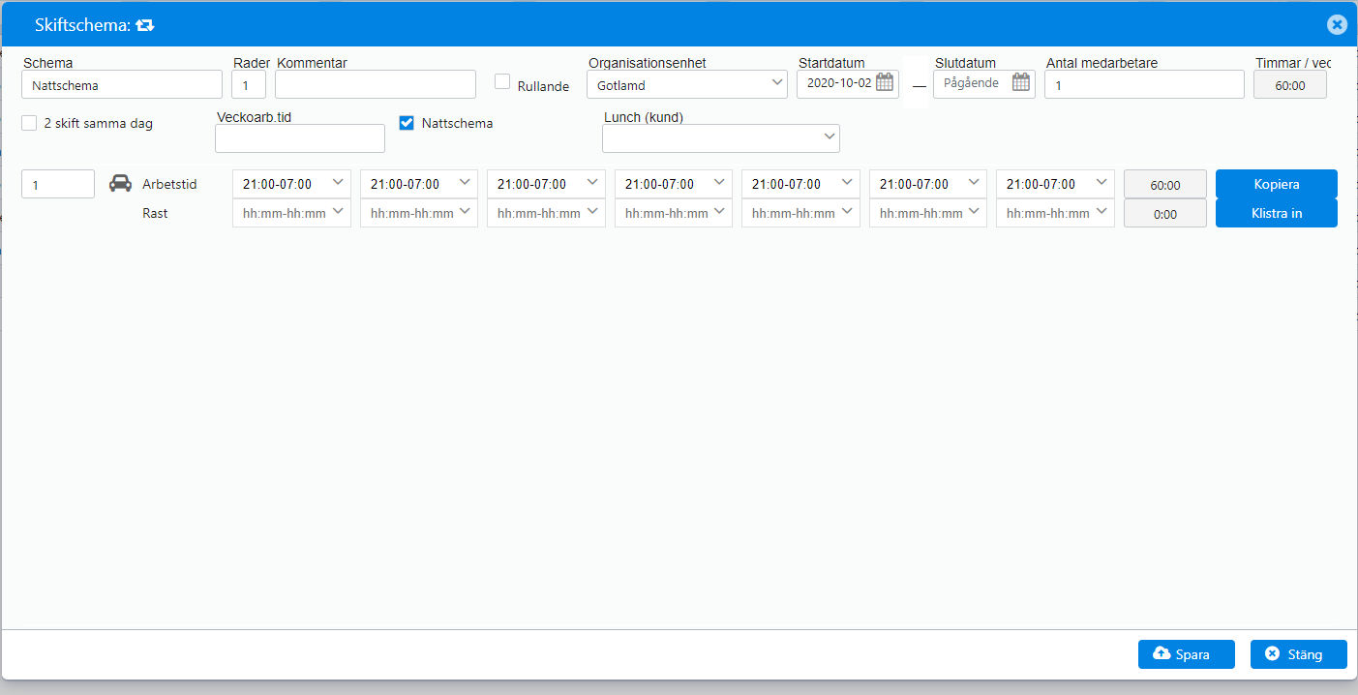Save the schedule with the Spara button
The height and width of the screenshot is (695, 1358).
click(1187, 654)
